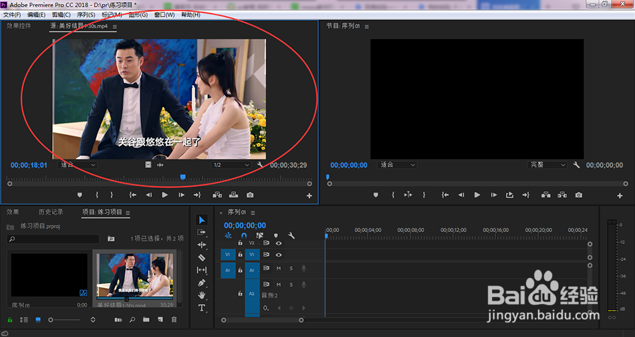Screen dimensions: 635x337
Task: Play clip in Source monitor
Action: coord(165,195)
